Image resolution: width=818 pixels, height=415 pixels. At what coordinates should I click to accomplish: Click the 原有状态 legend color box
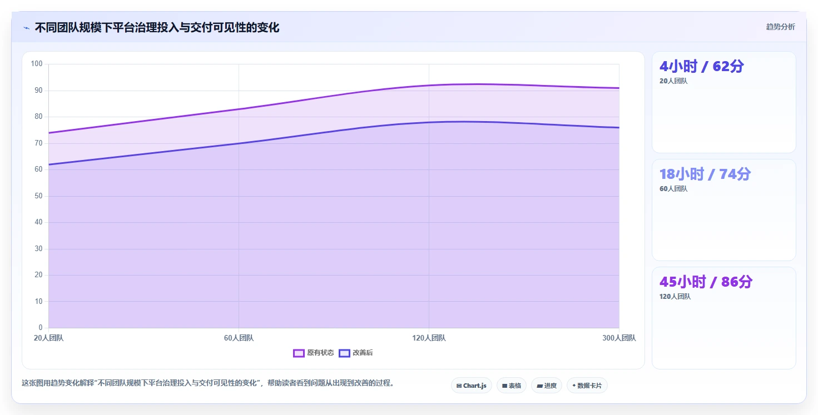tap(299, 353)
